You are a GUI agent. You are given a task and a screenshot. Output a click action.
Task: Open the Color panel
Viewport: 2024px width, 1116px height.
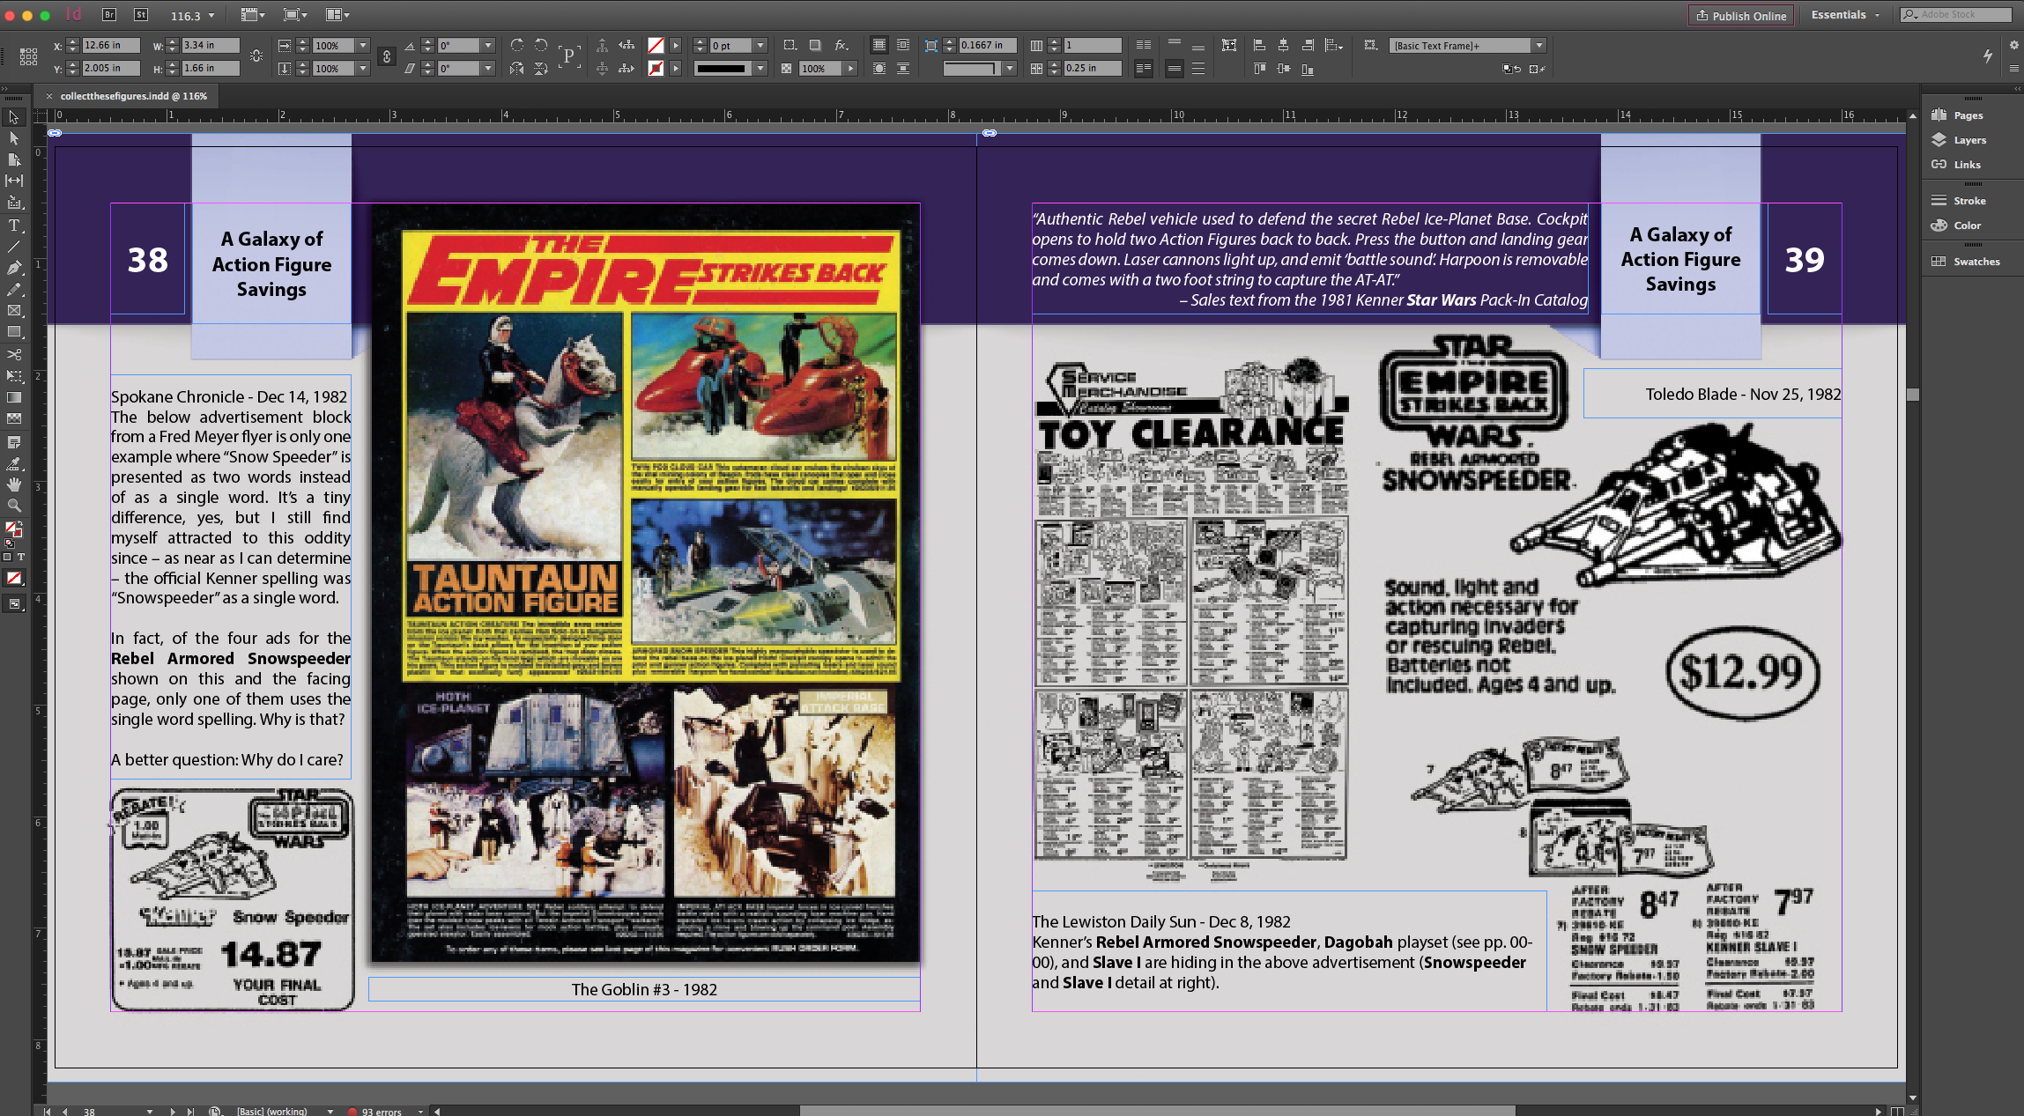1956,225
